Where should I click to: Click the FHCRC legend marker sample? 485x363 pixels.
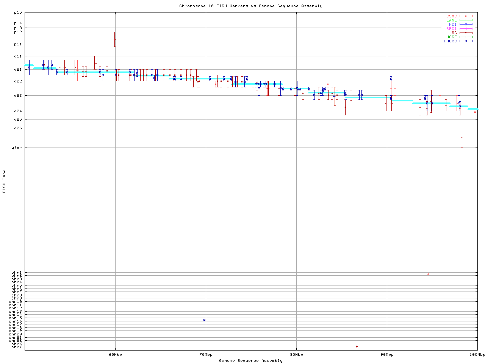[466, 41]
